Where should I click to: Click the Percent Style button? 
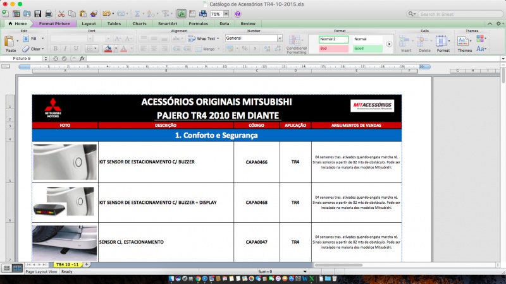click(245, 49)
